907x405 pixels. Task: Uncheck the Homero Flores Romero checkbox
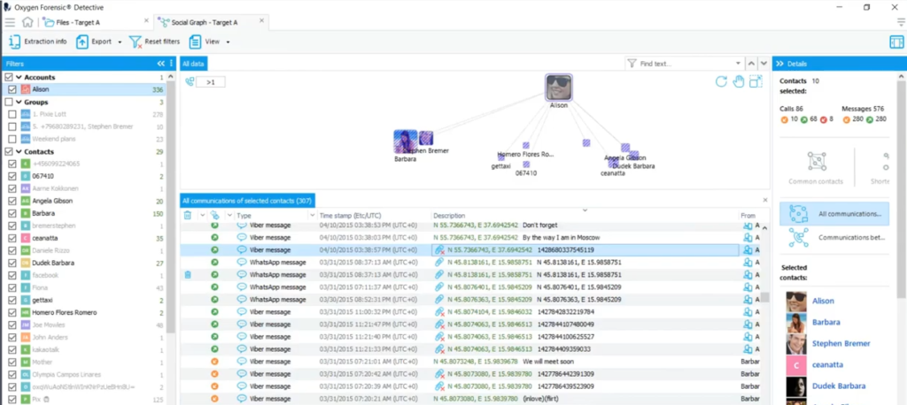[x=12, y=312]
